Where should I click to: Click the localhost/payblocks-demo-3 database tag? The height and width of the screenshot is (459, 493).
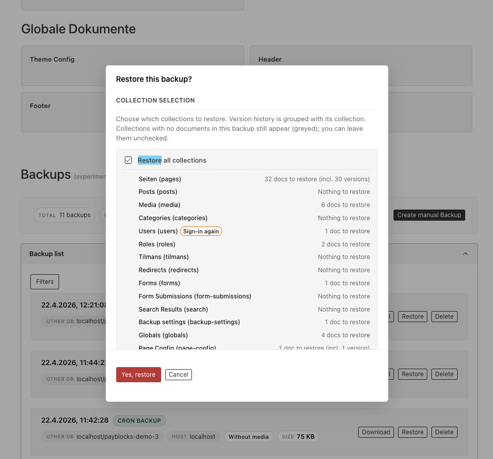102,437
